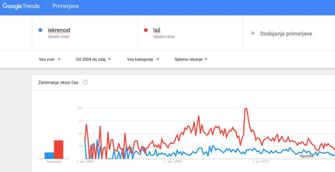Viewport: 335px width, 172px height.
Task: Click the red peak at 100 on chart
Action: [246, 109]
